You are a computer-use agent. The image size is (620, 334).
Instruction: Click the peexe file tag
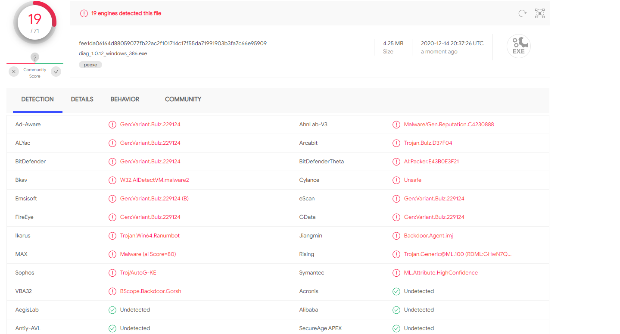(90, 65)
